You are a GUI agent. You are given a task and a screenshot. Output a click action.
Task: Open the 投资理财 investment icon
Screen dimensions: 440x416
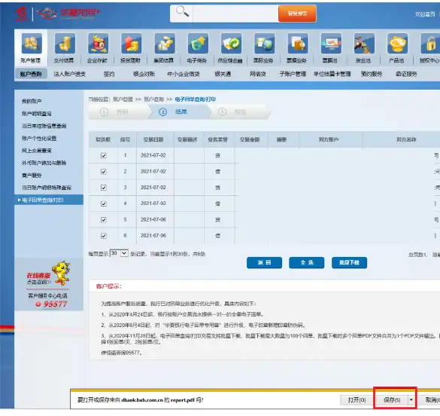[132, 44]
